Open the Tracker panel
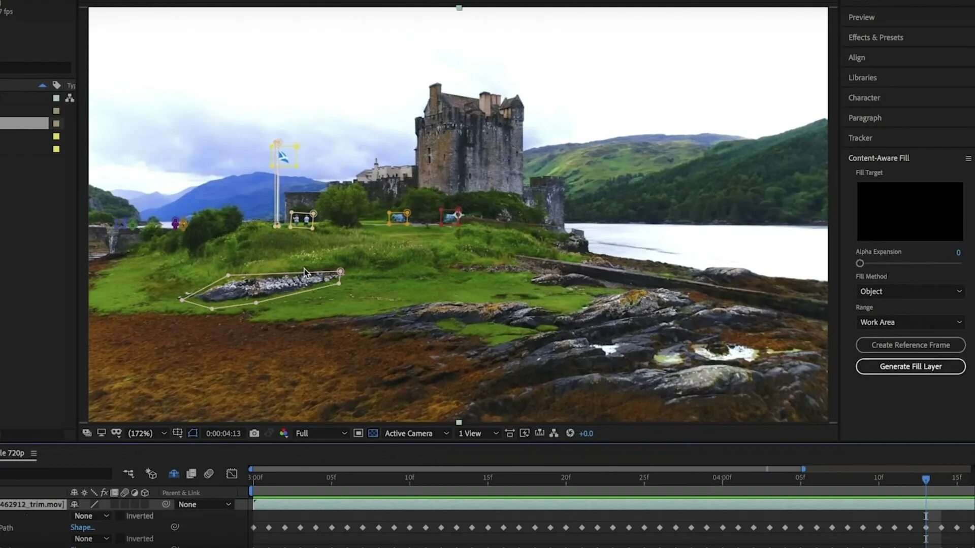This screenshot has height=548, width=975. 860,138
